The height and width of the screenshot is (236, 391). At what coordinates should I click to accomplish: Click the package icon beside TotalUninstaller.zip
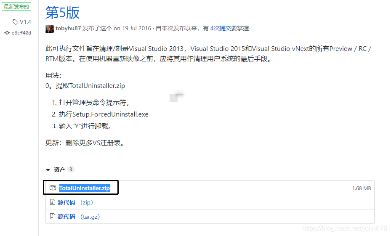click(x=53, y=188)
